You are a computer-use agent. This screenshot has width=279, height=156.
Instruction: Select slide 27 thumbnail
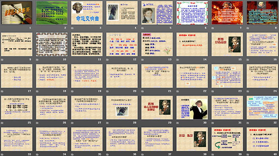[x=87, y=107]
